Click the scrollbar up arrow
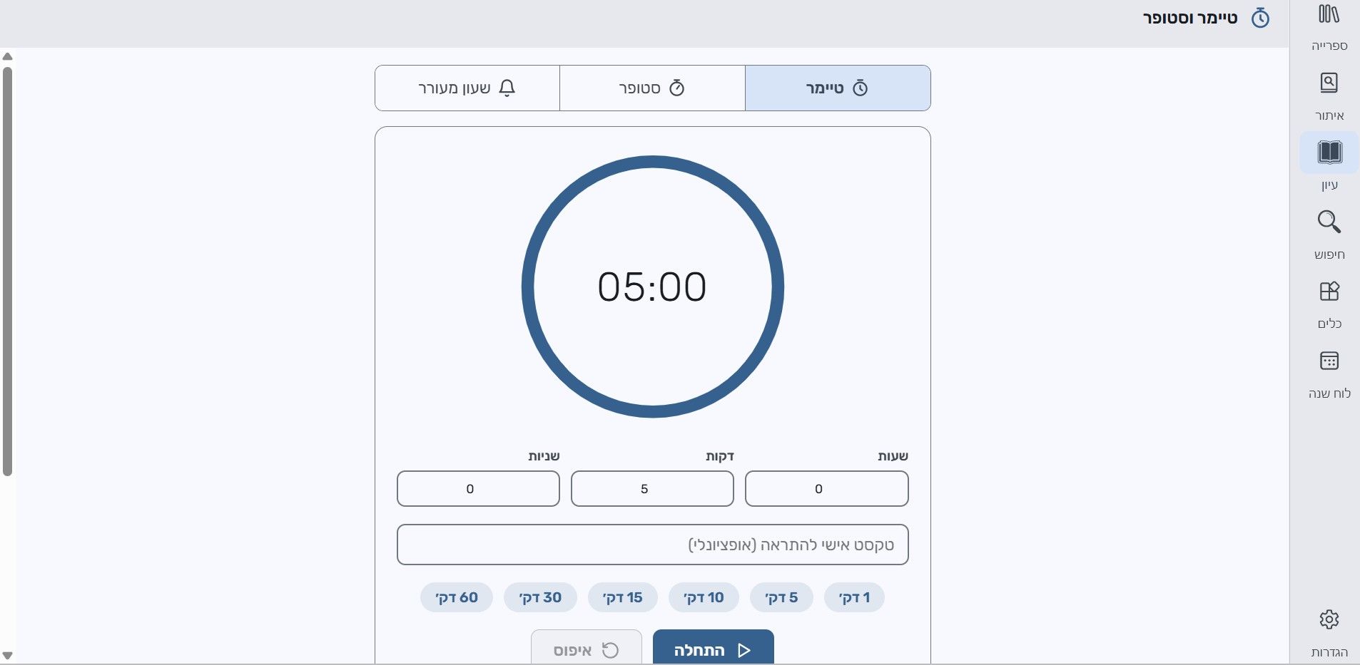 coord(8,57)
